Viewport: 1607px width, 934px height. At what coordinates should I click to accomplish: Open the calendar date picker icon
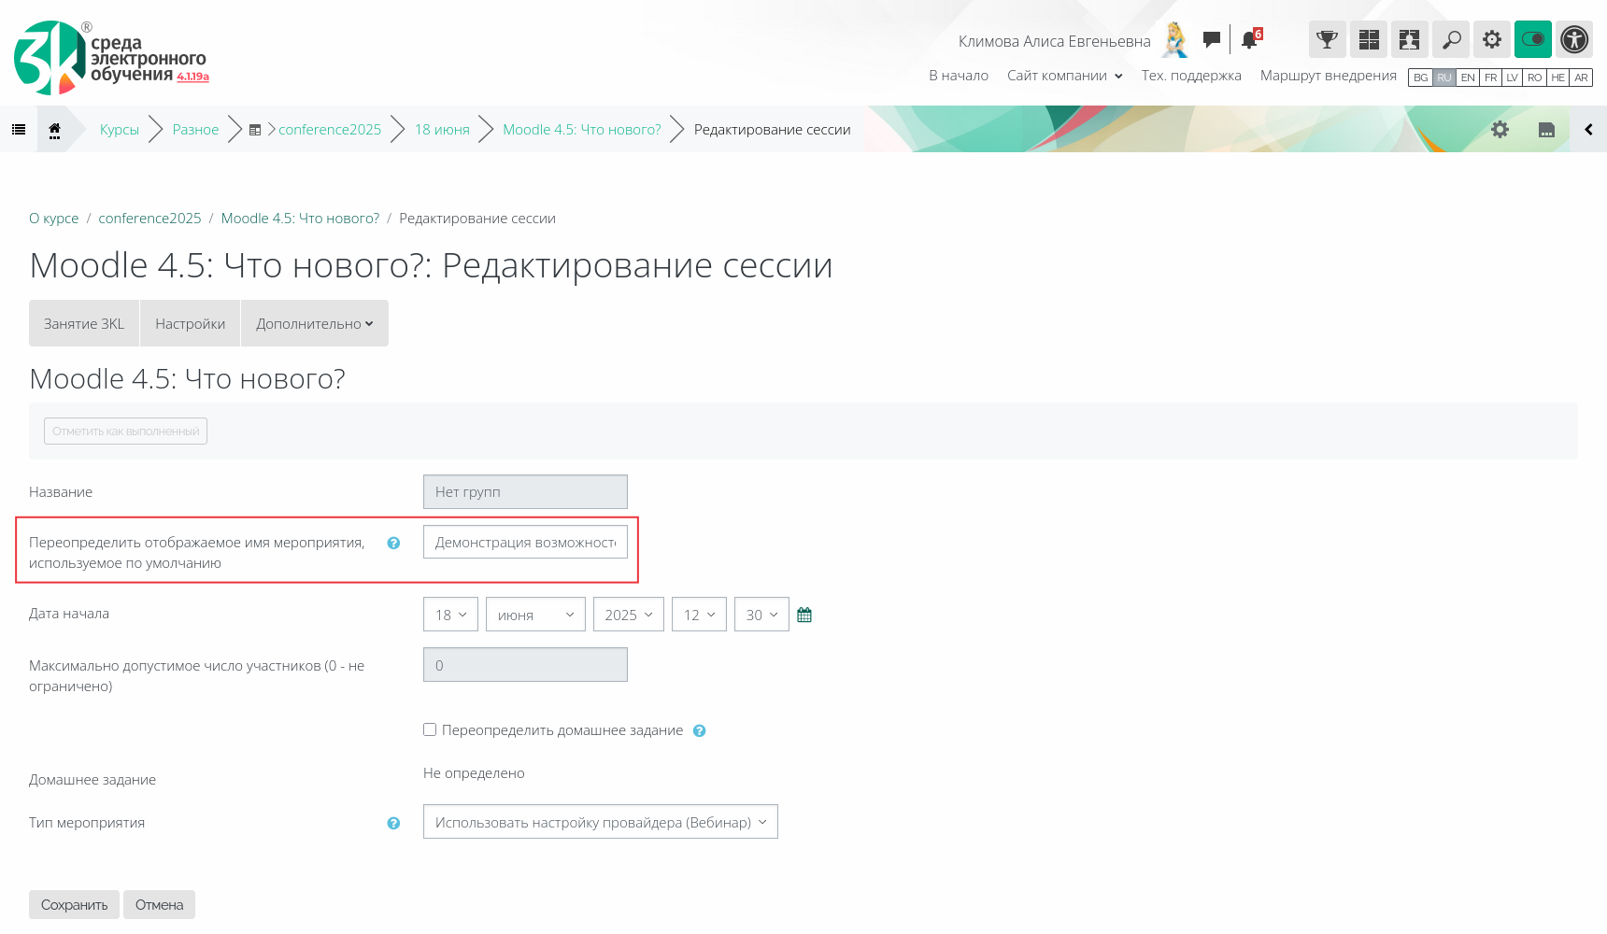tap(804, 615)
